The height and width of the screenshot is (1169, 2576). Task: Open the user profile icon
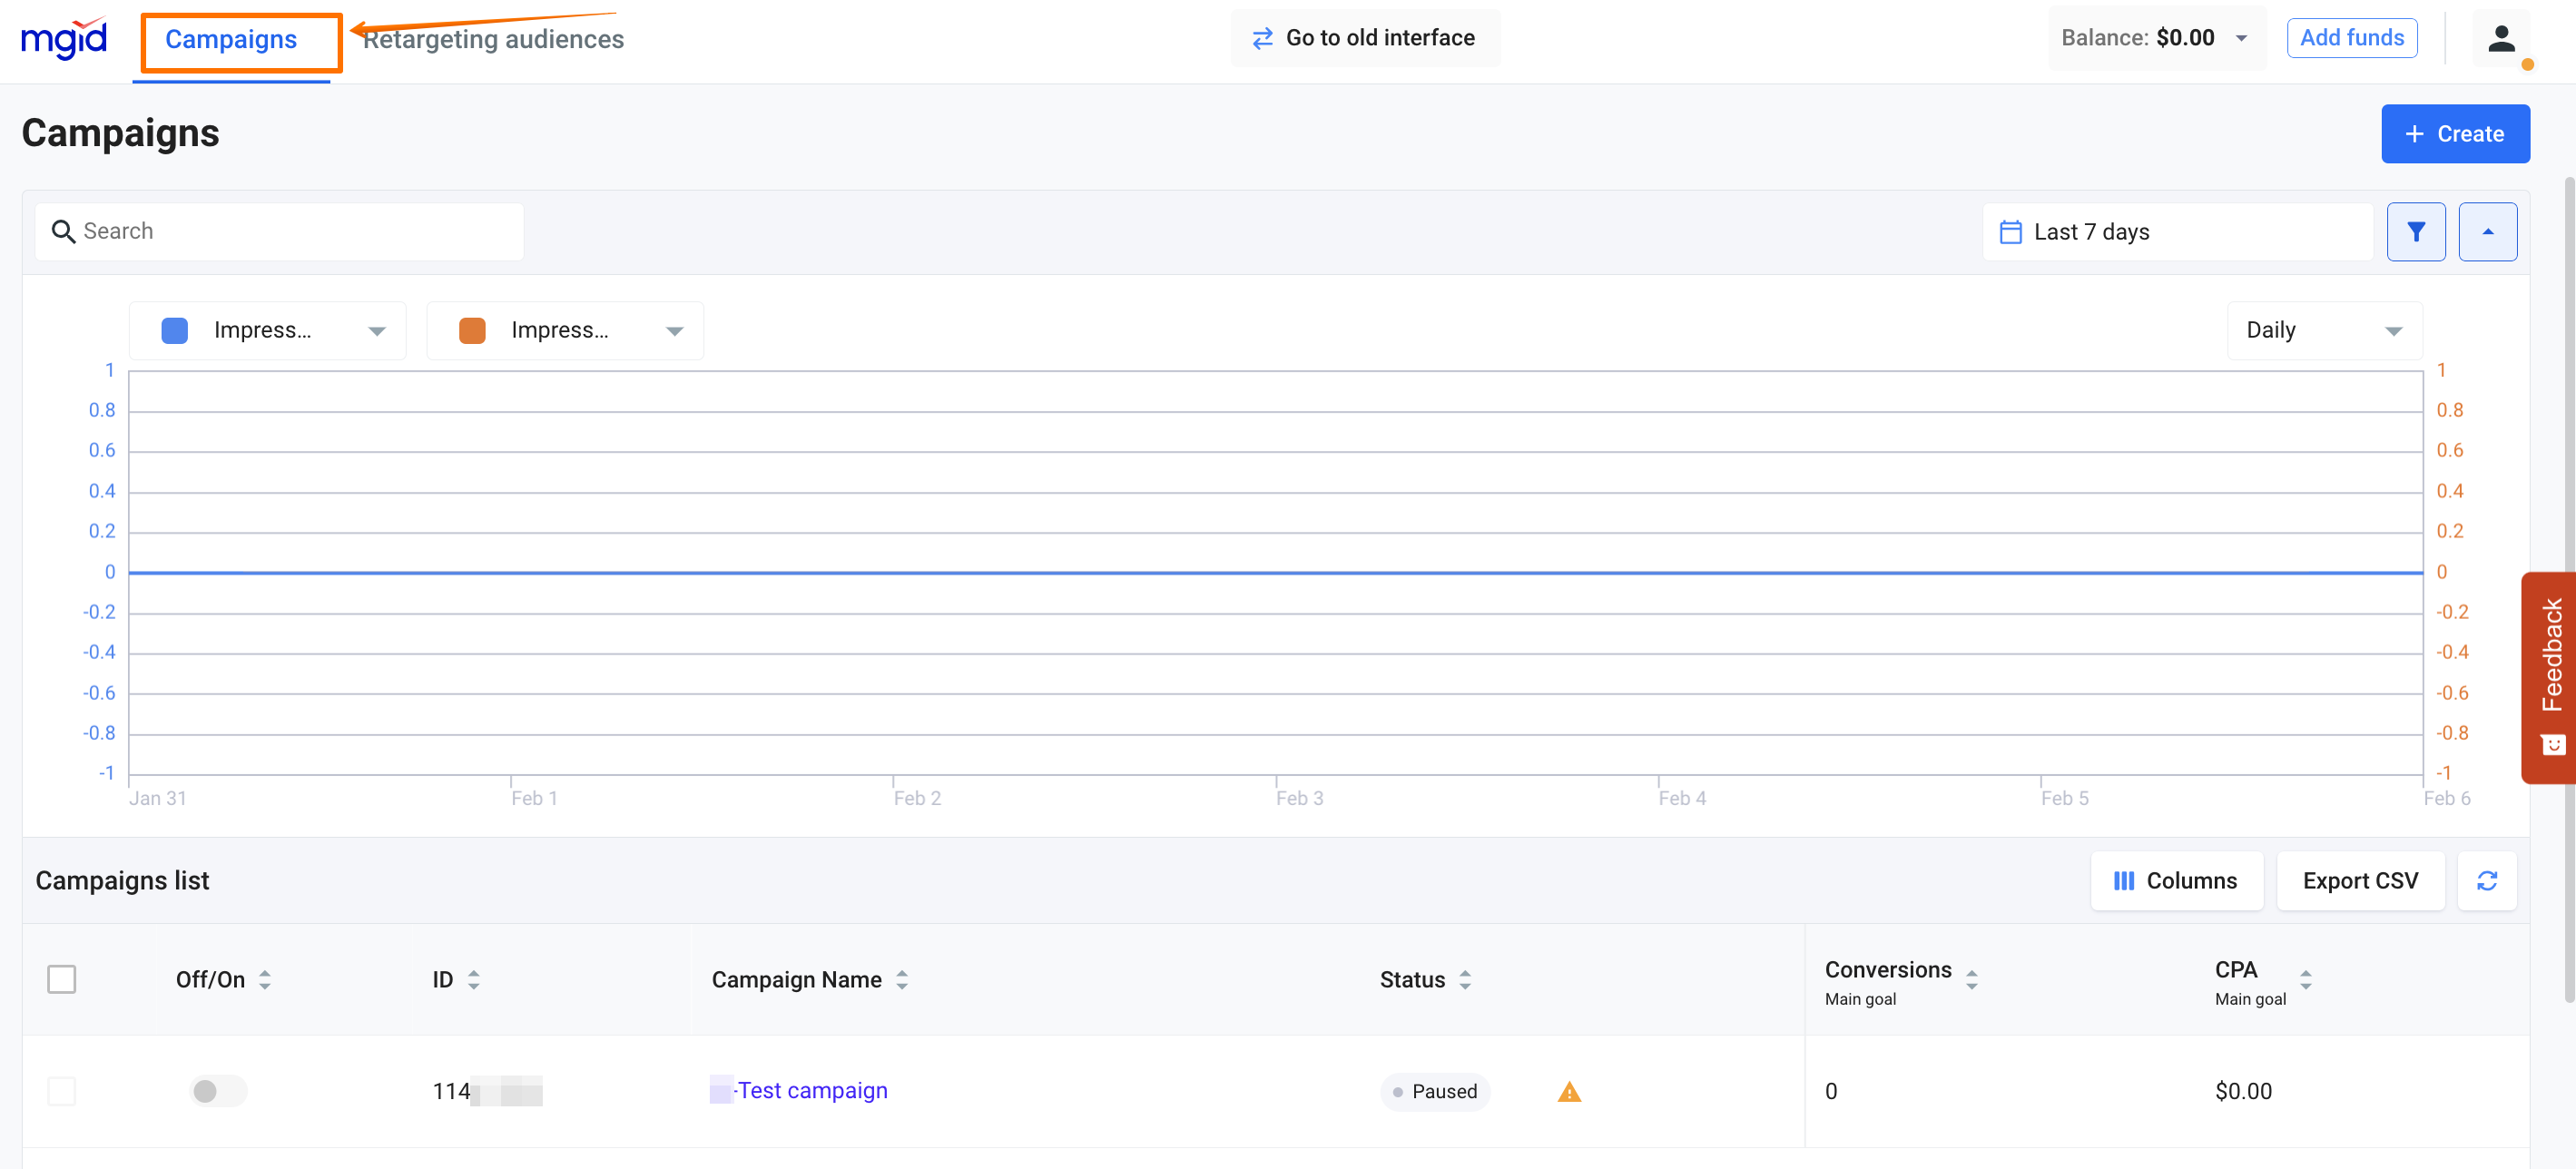pyautogui.click(x=2501, y=39)
